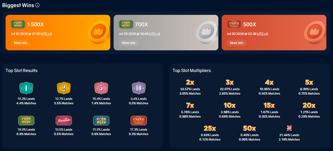The image size is (333, 151).
Task: Click Crazy Time icon in Top Slot Results
Action: [138, 120]
